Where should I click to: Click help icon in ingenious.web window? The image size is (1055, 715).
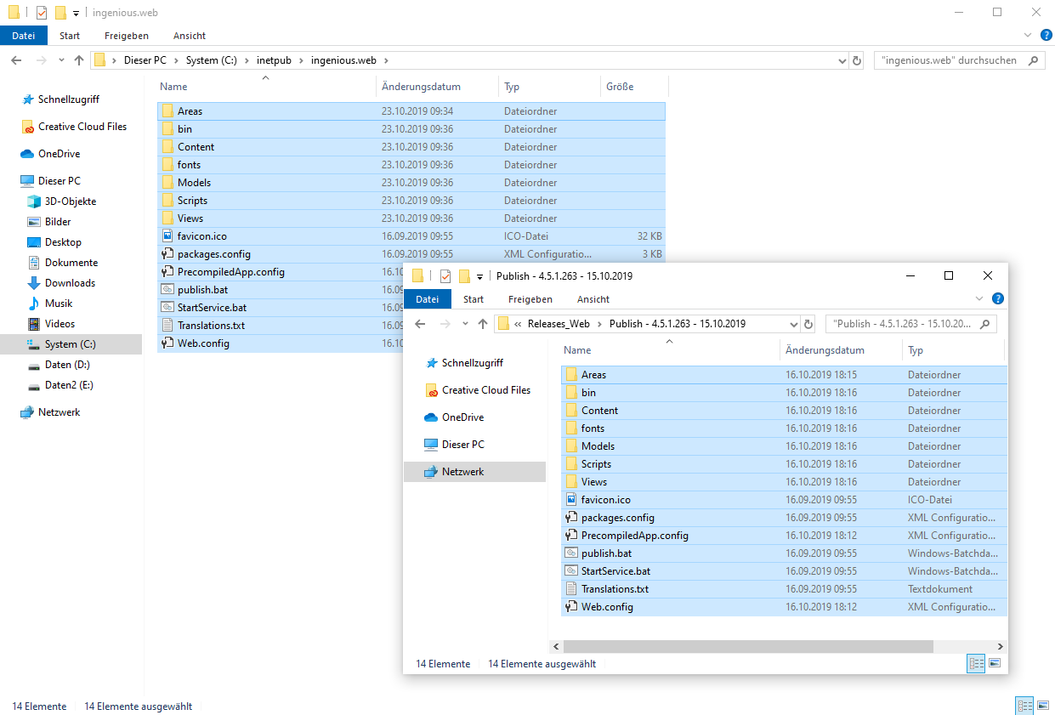1046,35
